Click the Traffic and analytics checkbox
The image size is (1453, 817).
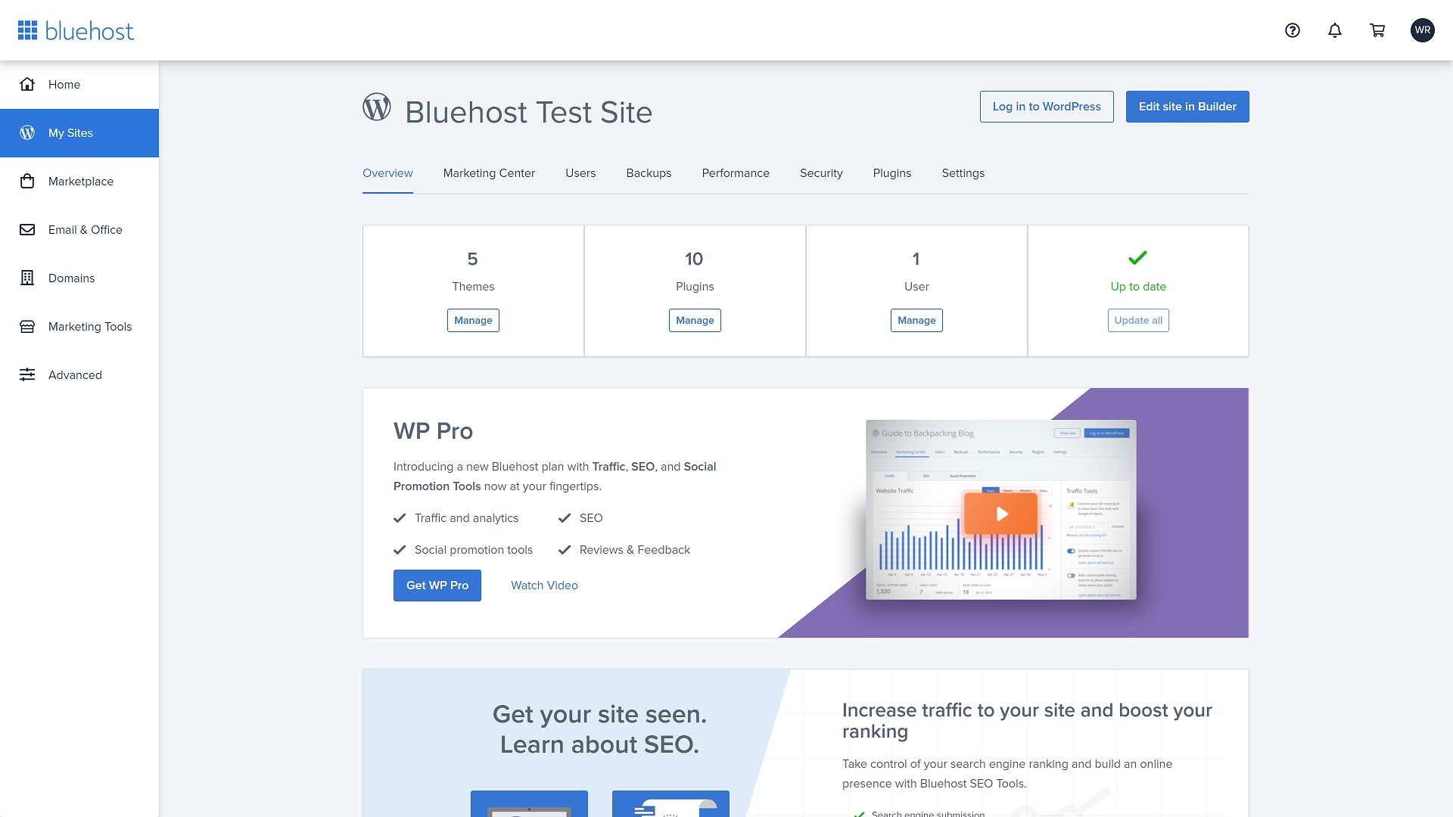click(399, 517)
